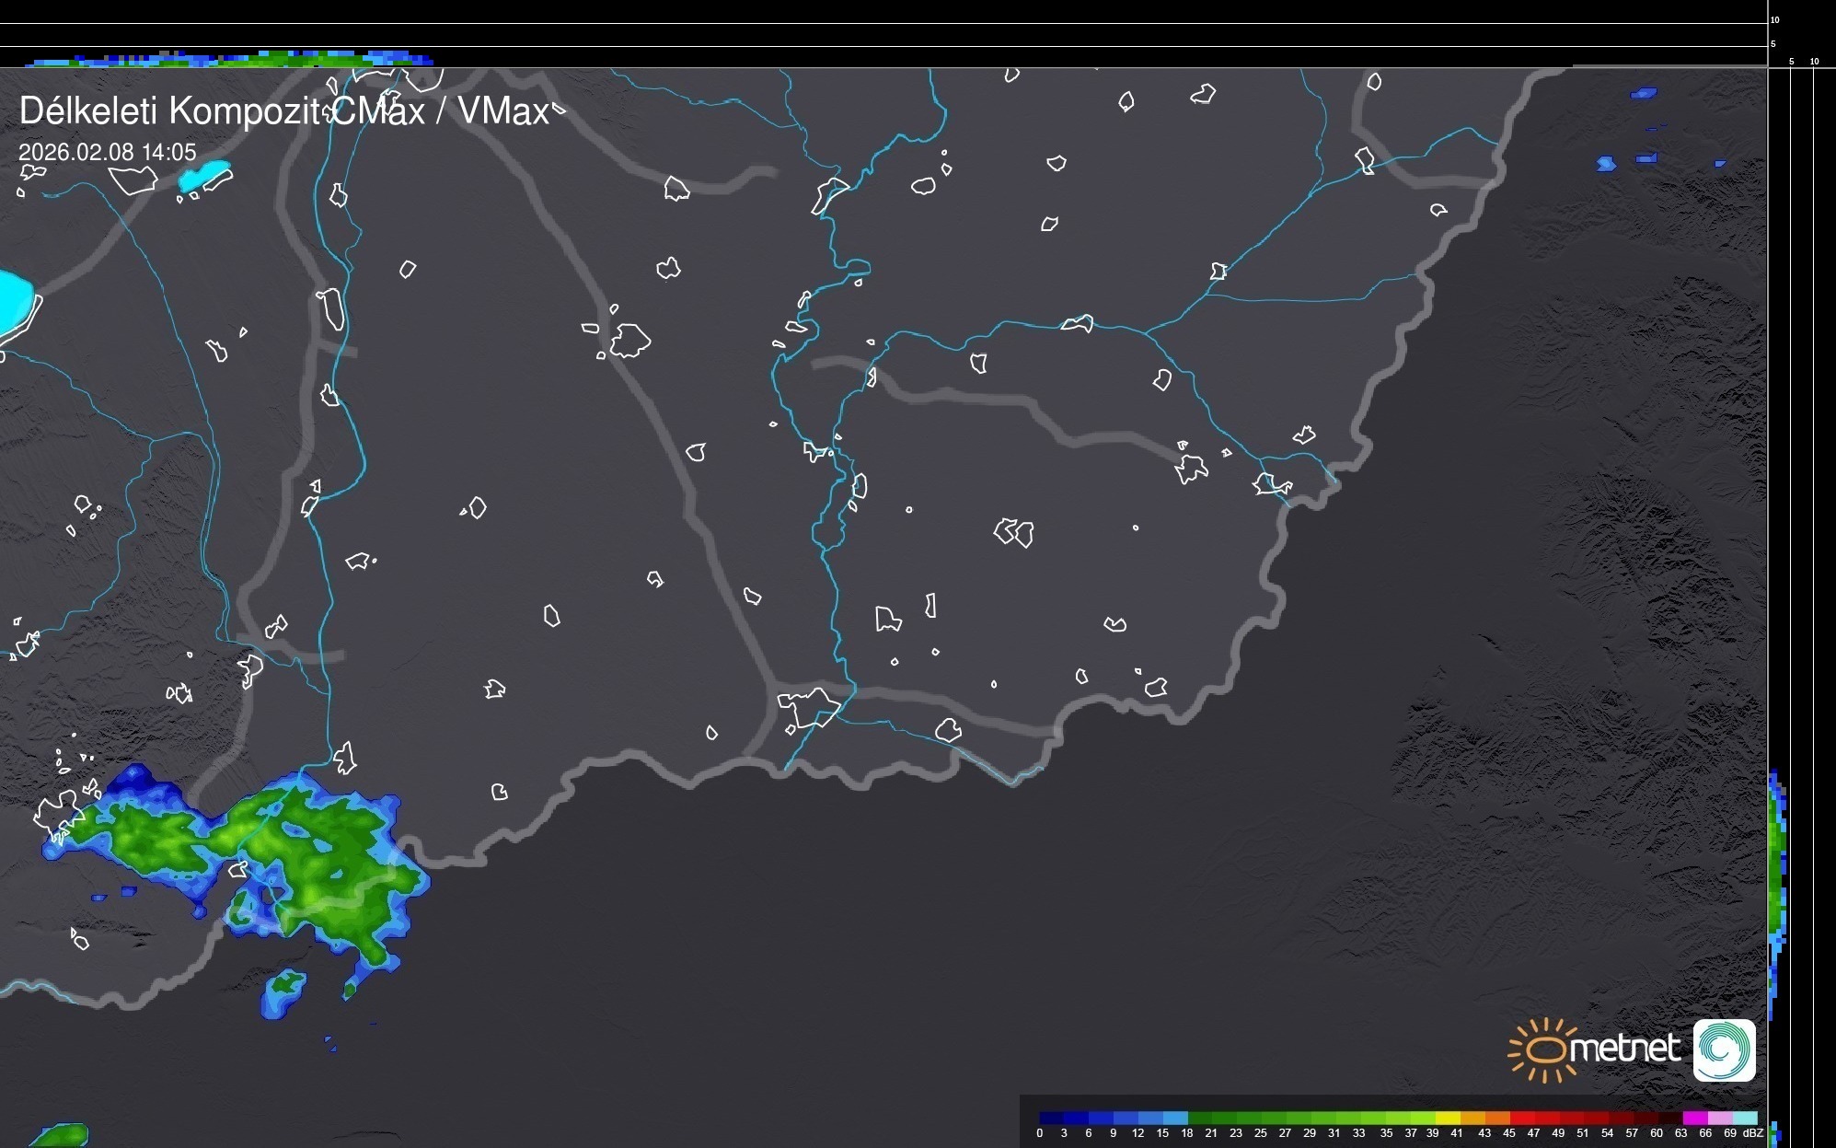The width and height of the screenshot is (1836, 1148).
Task: Click the small isolated echo below main cluster
Action: coord(283,991)
